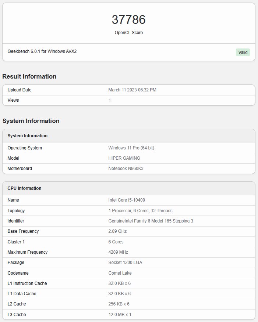Select the GenuineIntel Identifier value
258x322 pixels.
pos(151,221)
